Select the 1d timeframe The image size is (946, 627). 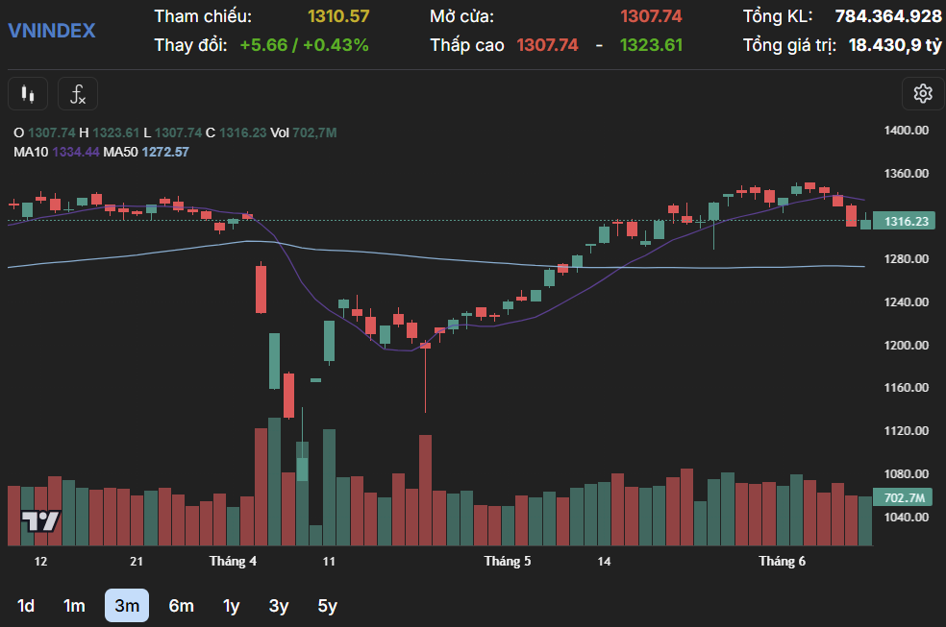pyautogui.click(x=27, y=606)
